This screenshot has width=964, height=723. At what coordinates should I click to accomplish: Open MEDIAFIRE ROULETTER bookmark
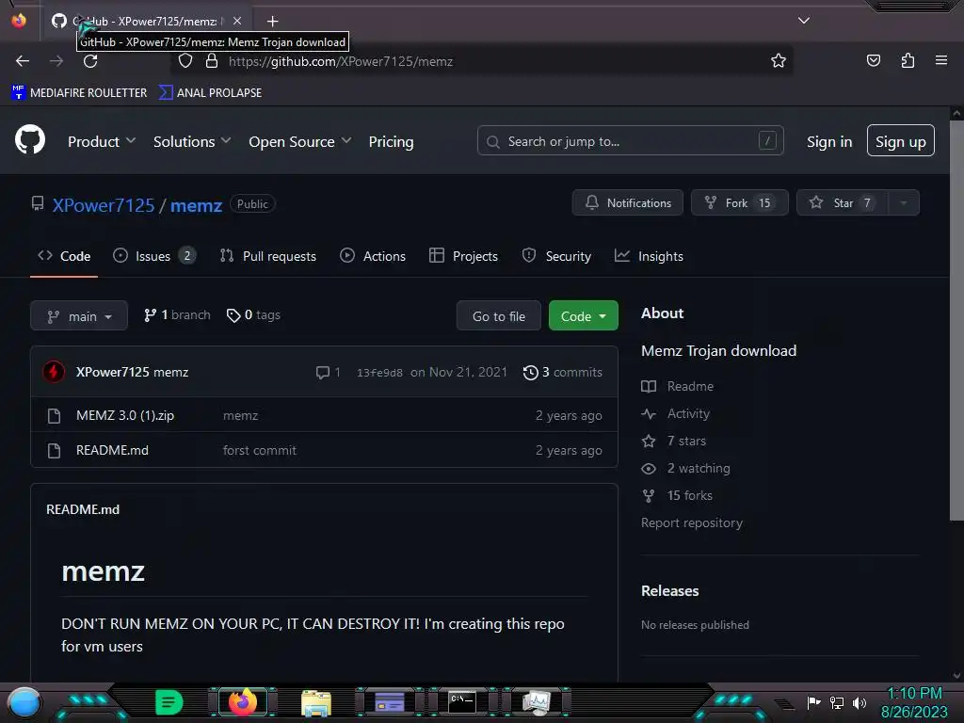point(79,93)
